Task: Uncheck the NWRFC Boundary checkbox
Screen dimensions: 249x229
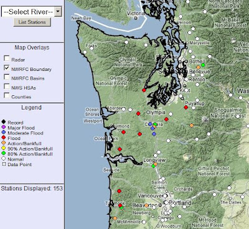Action: coord(7,68)
